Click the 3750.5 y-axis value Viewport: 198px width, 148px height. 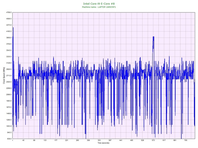9,44
